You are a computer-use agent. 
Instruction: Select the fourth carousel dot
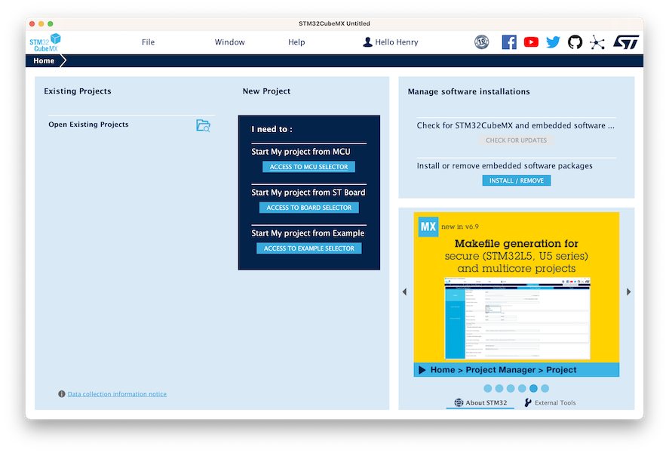[522, 389]
